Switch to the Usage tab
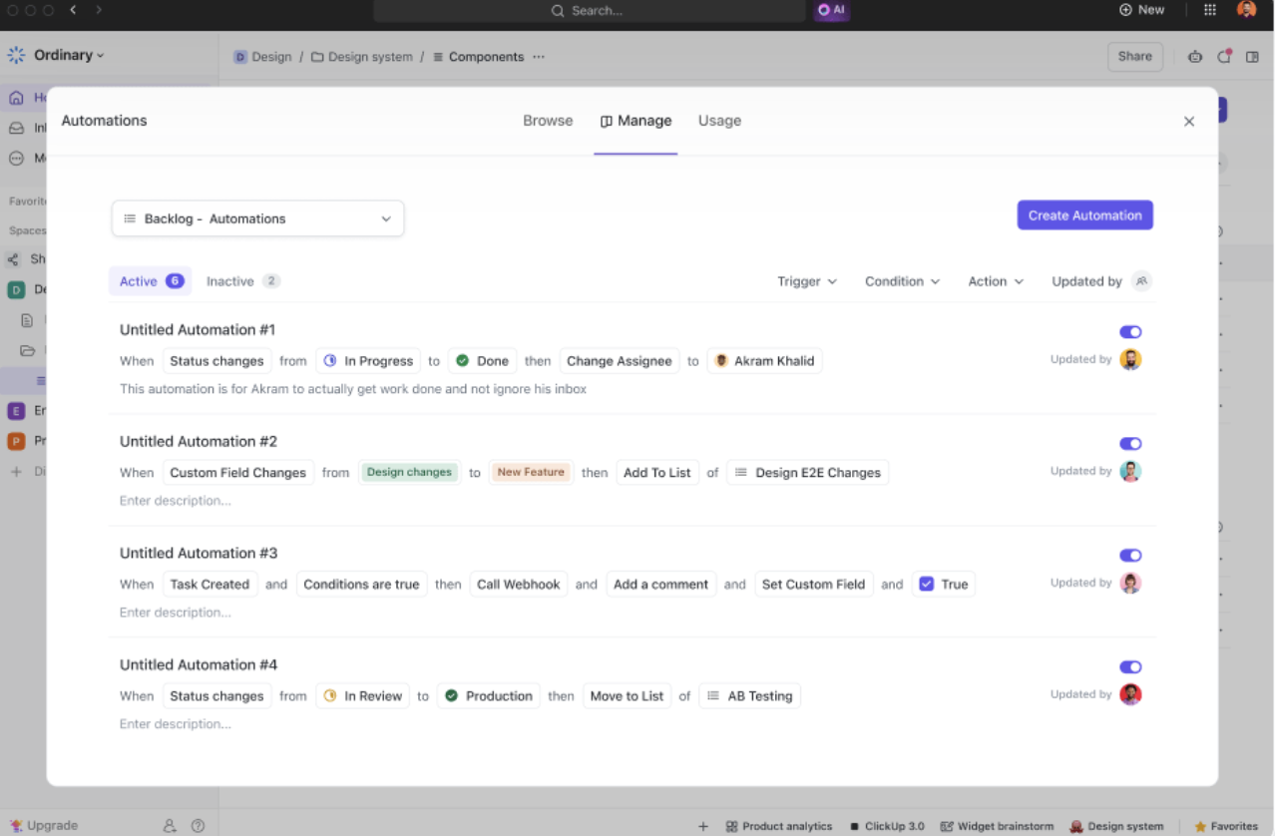Image resolution: width=1275 pixels, height=836 pixels. pos(719,121)
